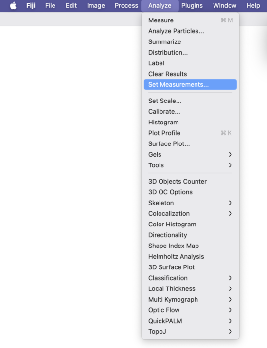267x348 pixels.
Task: Open the Multi Kymograph submenu
Action: click(190, 299)
